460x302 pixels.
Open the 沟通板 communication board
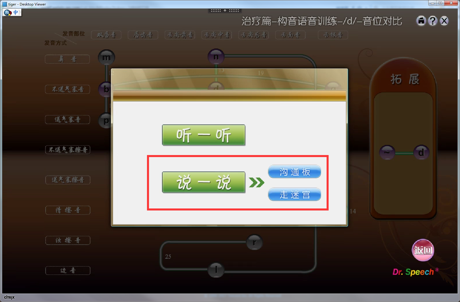tap(295, 172)
